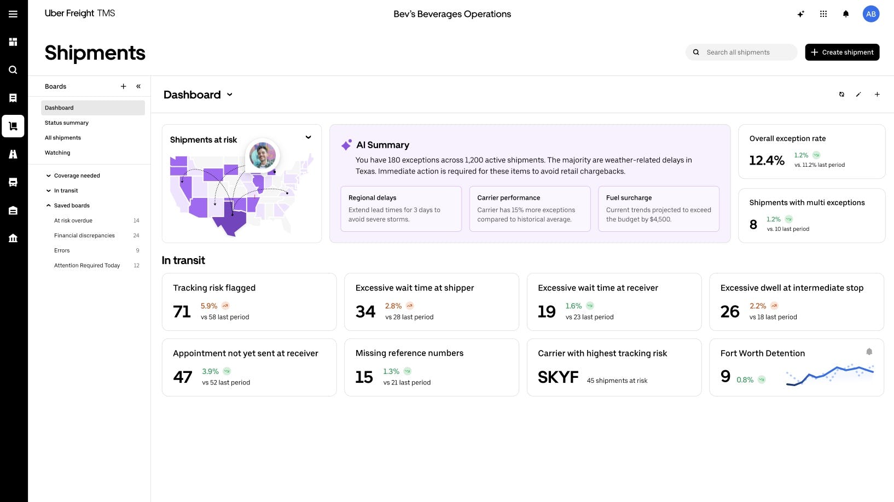Select the shipments cart icon in sidebar
The height and width of the screenshot is (502, 894).
13,126
